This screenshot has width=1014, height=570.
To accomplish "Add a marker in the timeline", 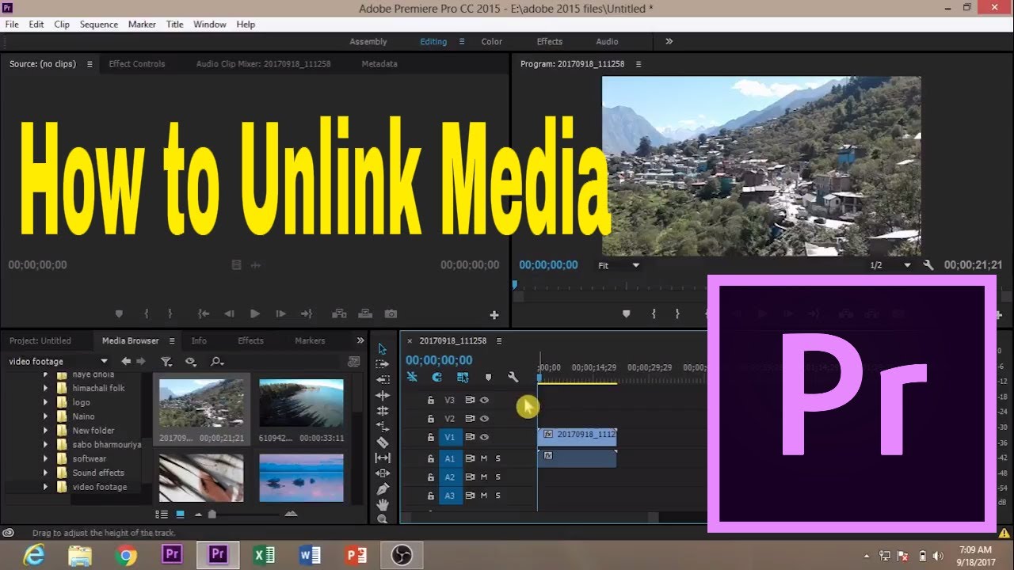I will pos(488,377).
